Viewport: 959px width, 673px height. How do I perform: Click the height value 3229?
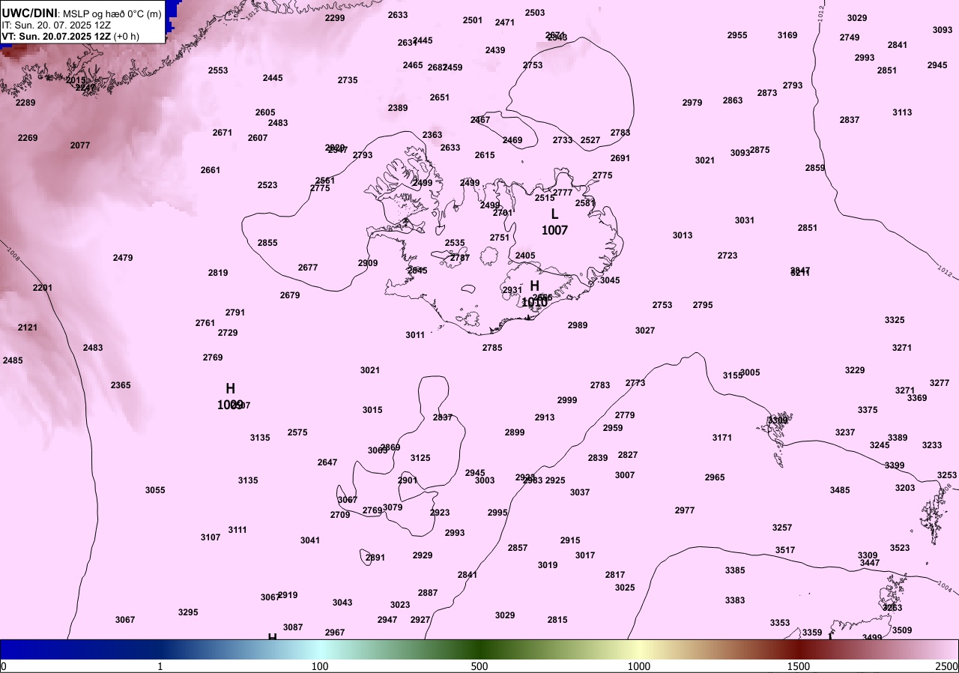click(x=855, y=370)
